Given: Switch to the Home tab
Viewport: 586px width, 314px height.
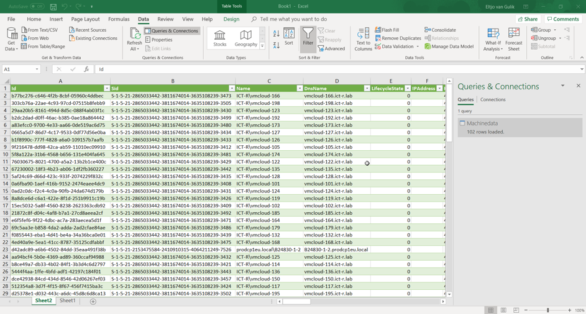Looking at the screenshot, I should pos(34,19).
